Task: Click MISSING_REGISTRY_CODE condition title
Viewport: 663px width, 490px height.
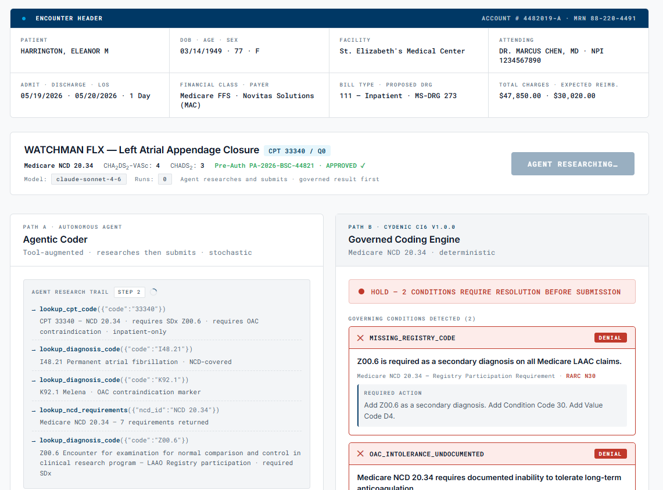Action: coord(412,338)
